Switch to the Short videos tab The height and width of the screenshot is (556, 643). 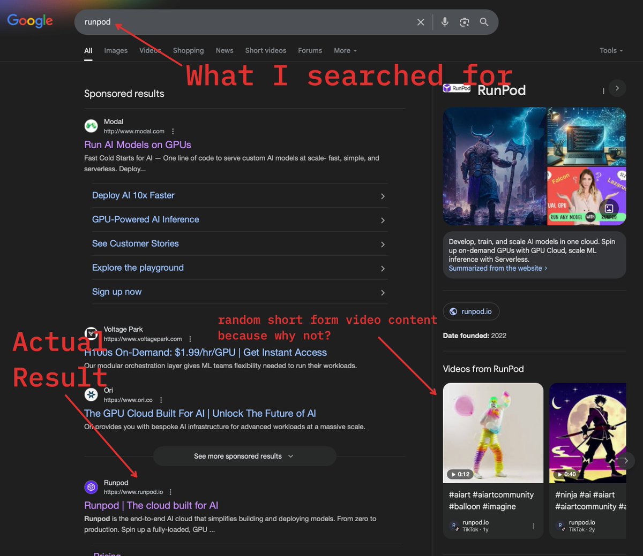[266, 50]
